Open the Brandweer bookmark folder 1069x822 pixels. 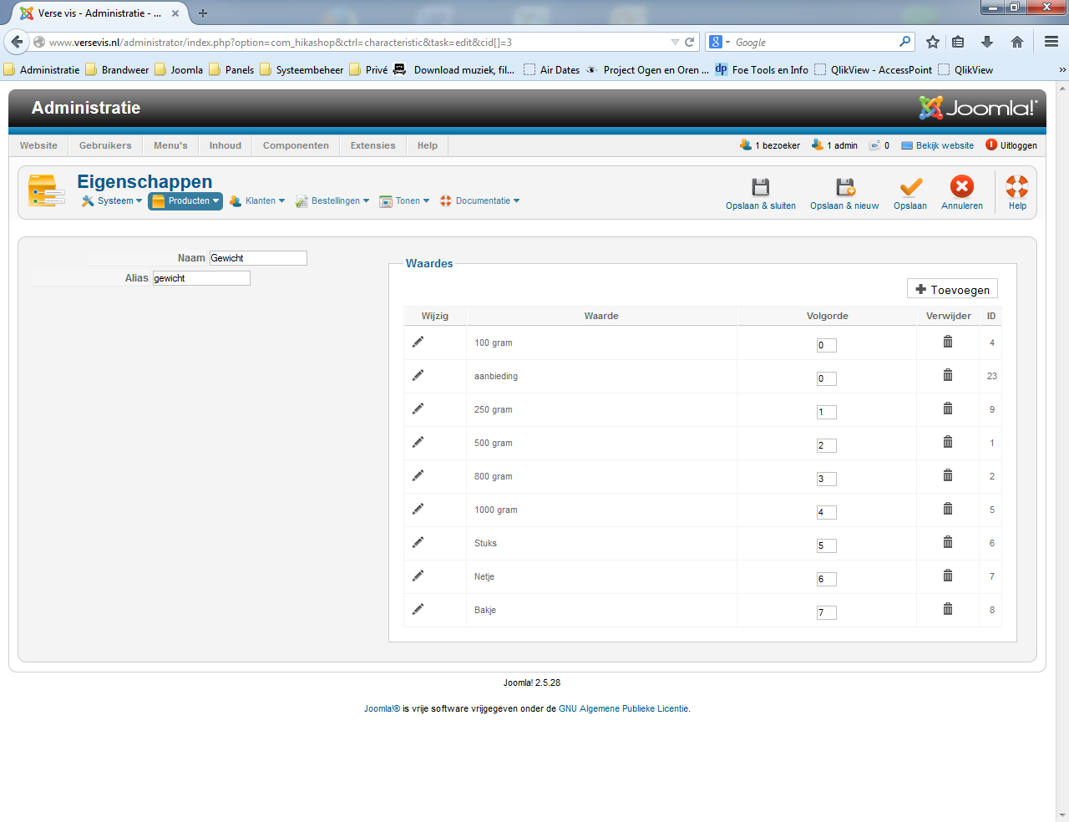pos(117,70)
